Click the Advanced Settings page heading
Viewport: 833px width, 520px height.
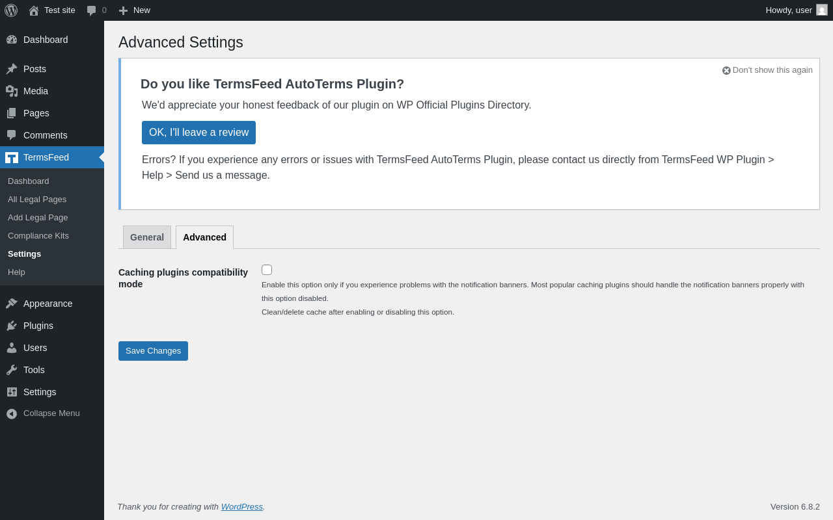[181, 42]
